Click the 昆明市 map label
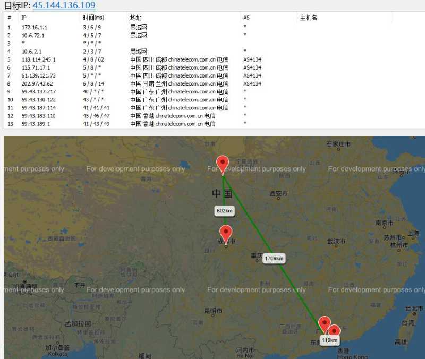425x359 pixels. 214,311
